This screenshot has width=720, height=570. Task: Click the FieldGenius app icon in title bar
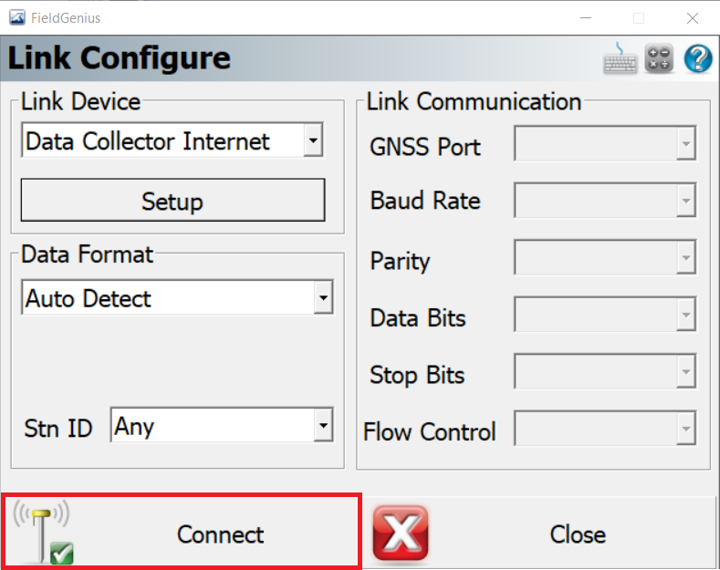click(x=17, y=18)
